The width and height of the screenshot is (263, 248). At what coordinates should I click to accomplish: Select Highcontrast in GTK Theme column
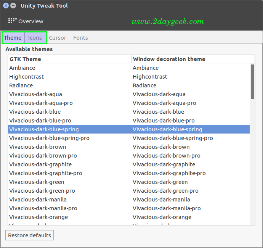point(27,77)
